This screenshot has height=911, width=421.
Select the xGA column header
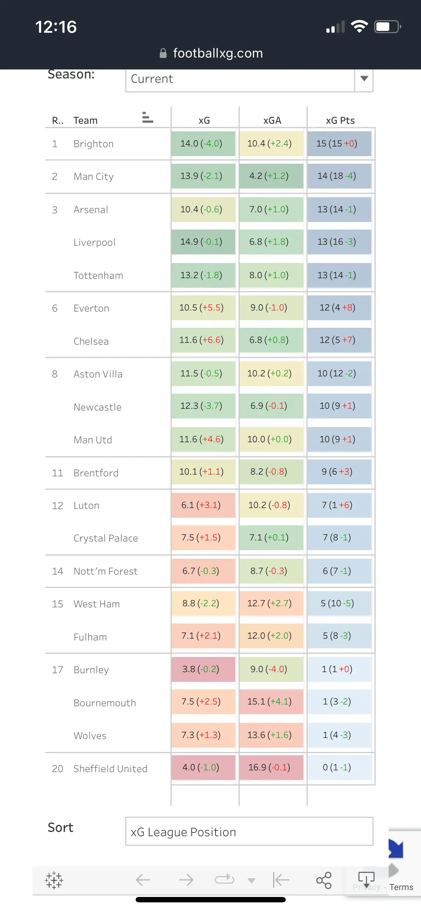coord(272,121)
